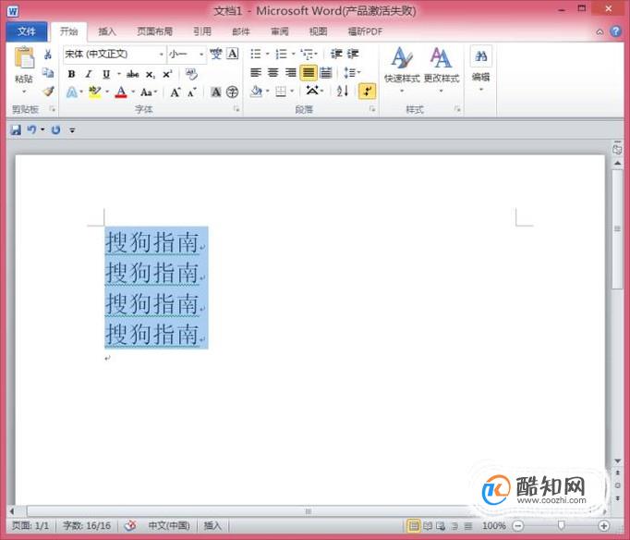
Task: Align text left
Action: pos(256,73)
